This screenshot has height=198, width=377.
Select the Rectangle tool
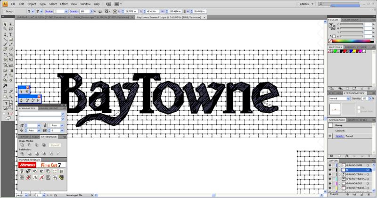[11, 40]
